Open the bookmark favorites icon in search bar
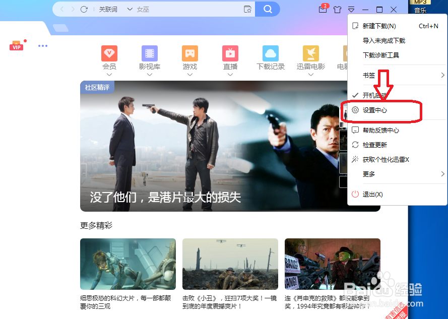Viewport: 448px width, 319px height. coord(247,9)
